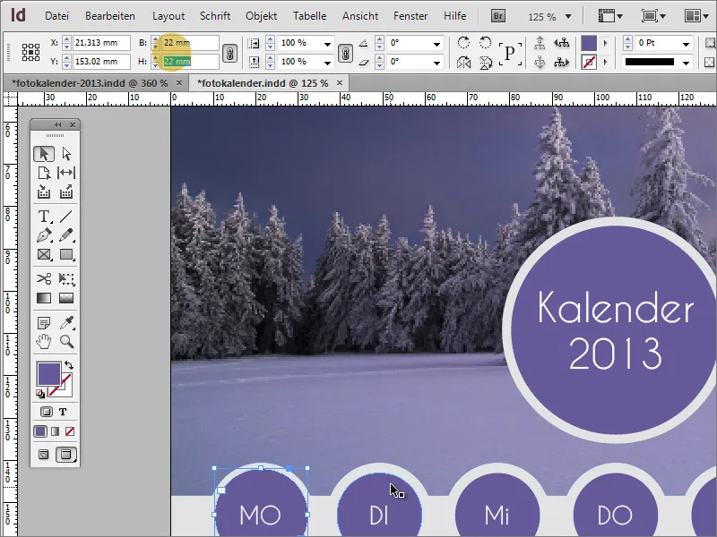Viewport: 717px width, 537px height.
Task: Select the Gradient Swatch tool
Action: [44, 298]
